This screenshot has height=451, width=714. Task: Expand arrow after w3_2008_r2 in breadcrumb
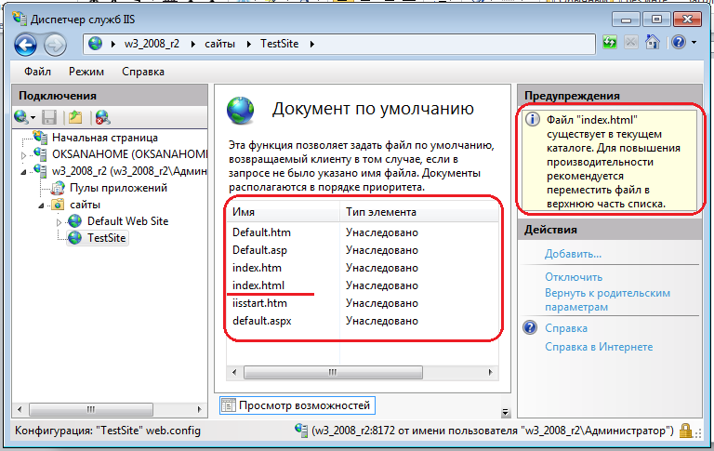[193, 45]
